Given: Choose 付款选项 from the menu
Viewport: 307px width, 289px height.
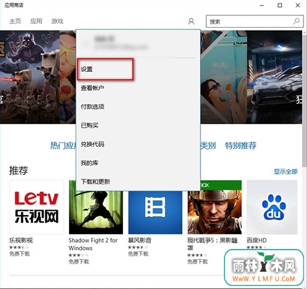Looking at the screenshot, I should 92,106.
